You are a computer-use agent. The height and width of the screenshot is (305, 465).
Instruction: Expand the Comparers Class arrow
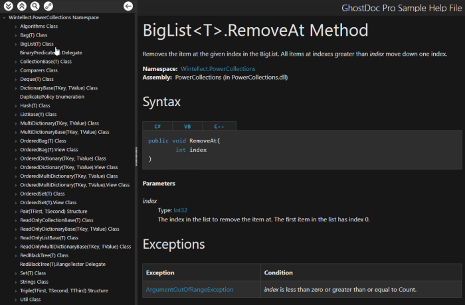16,70
